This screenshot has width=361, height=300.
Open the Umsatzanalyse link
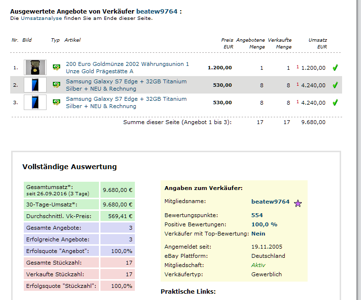[x=41, y=18]
